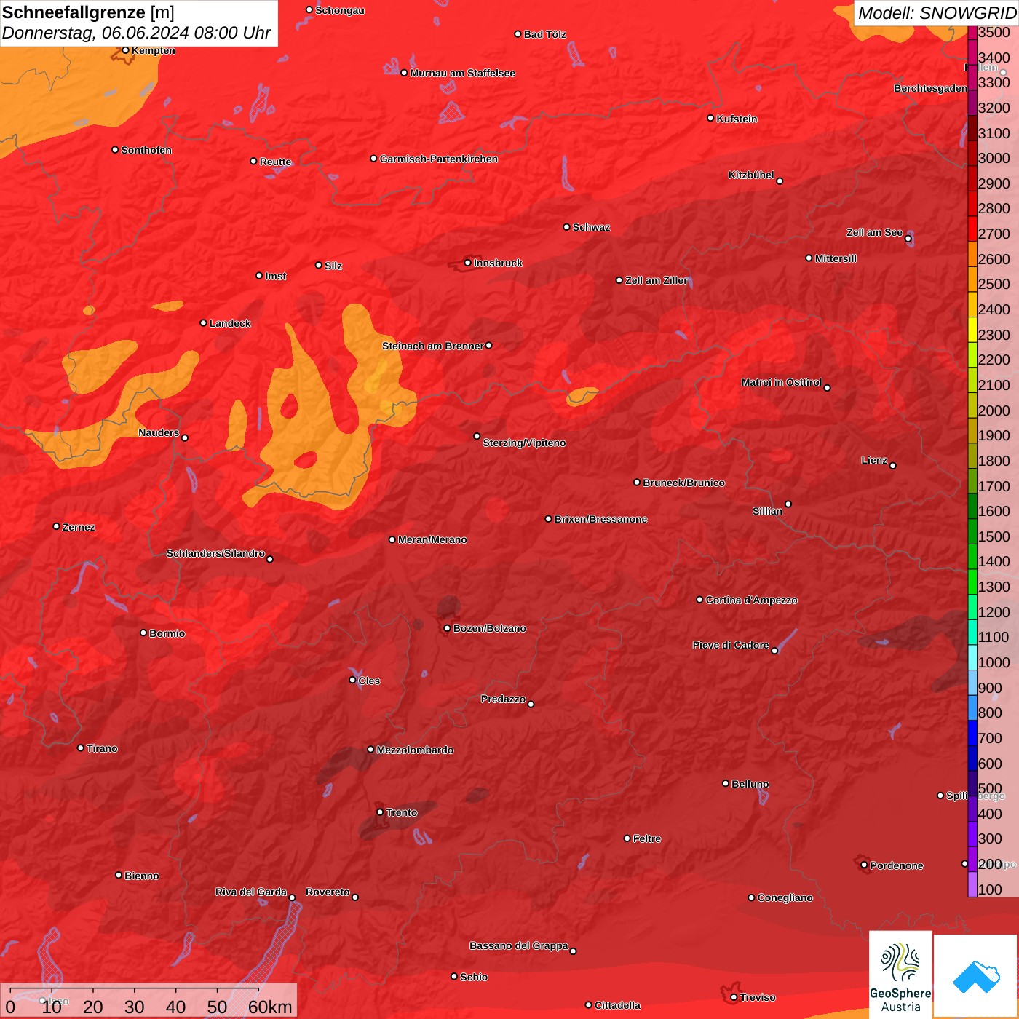Click the 3000 legend value
This screenshot has width=1019, height=1019.
(x=994, y=159)
